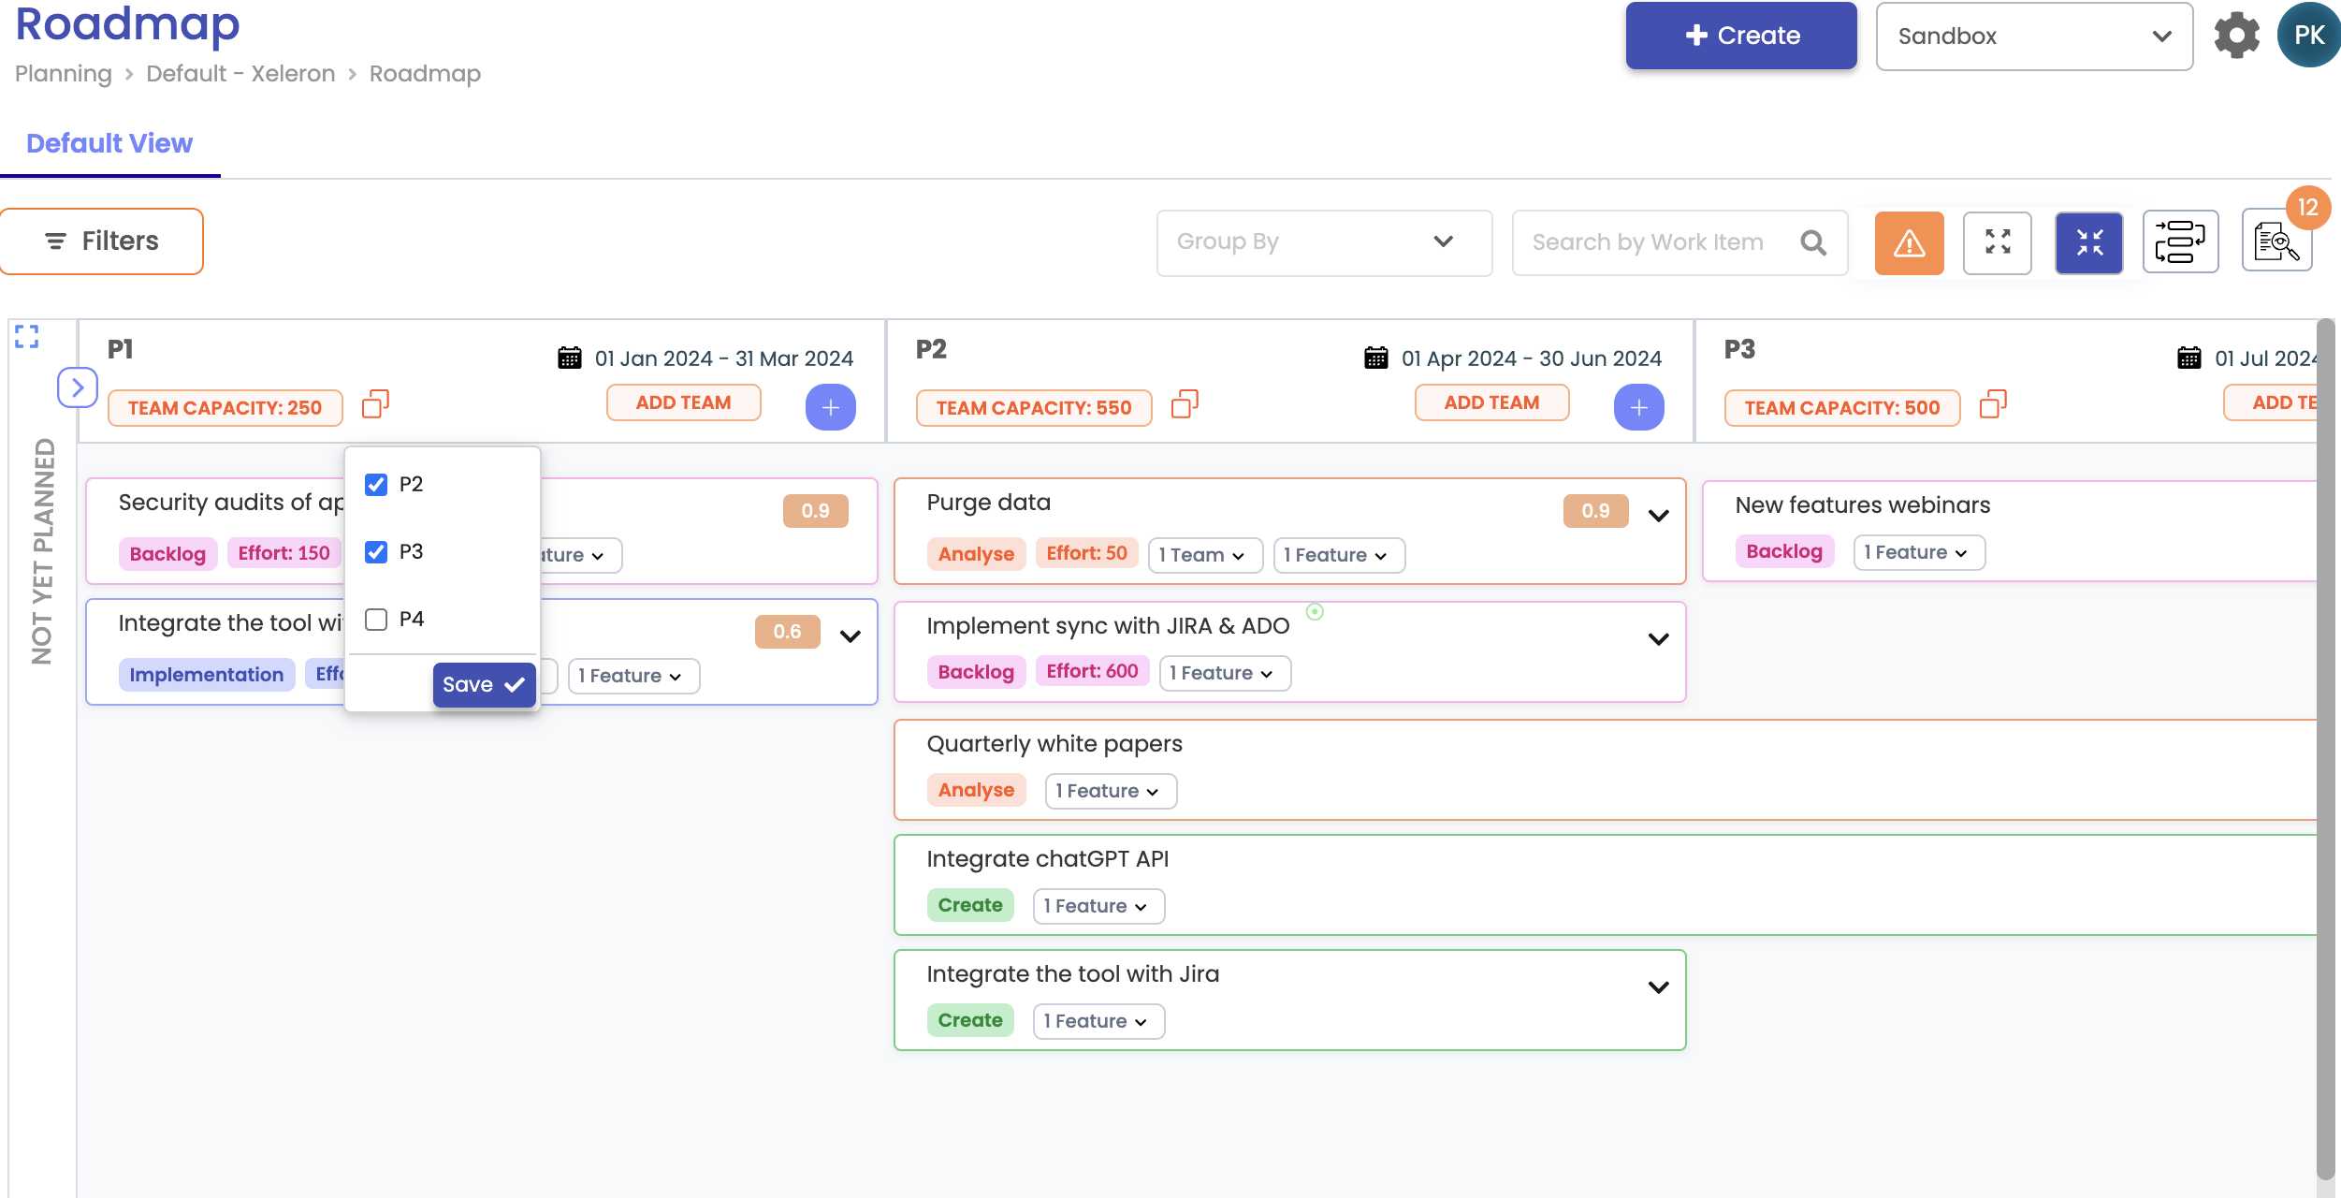
Task: Click fullscreen corners icon above Not Yet Planned
Action: (x=27, y=337)
